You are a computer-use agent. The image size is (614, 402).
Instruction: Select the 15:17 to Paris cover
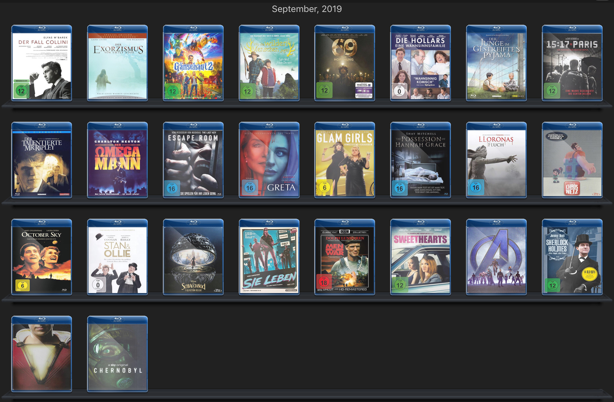[x=572, y=63]
